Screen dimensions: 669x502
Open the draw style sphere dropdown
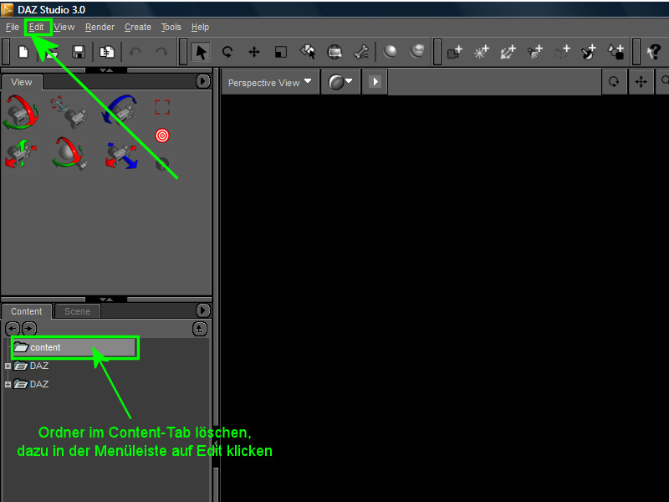(340, 82)
